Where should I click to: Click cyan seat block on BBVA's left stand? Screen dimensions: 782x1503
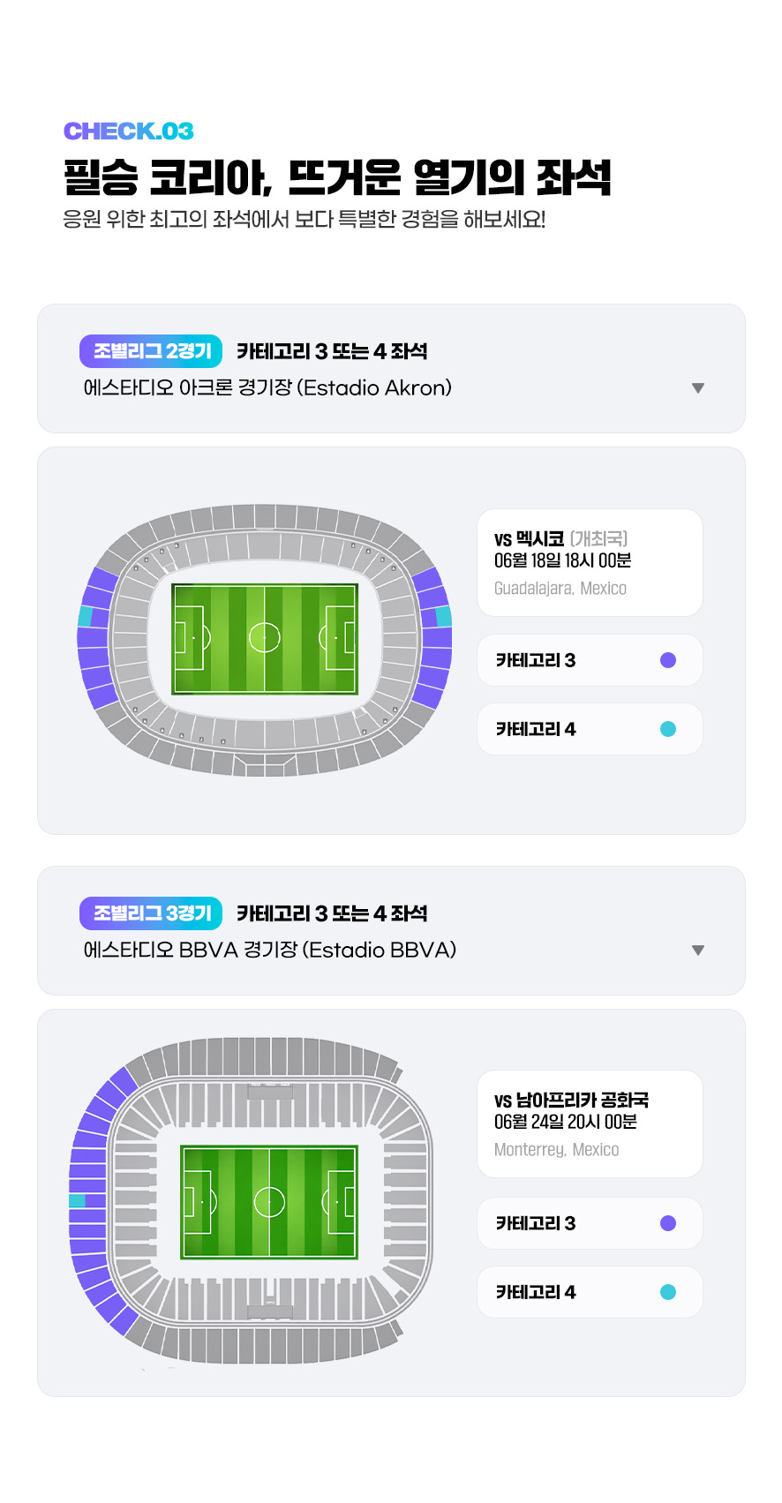click(x=78, y=1201)
